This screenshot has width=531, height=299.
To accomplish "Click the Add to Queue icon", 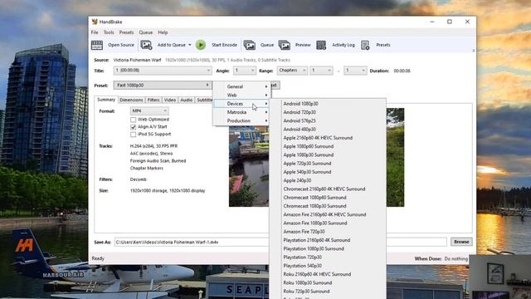I will coord(146,45).
